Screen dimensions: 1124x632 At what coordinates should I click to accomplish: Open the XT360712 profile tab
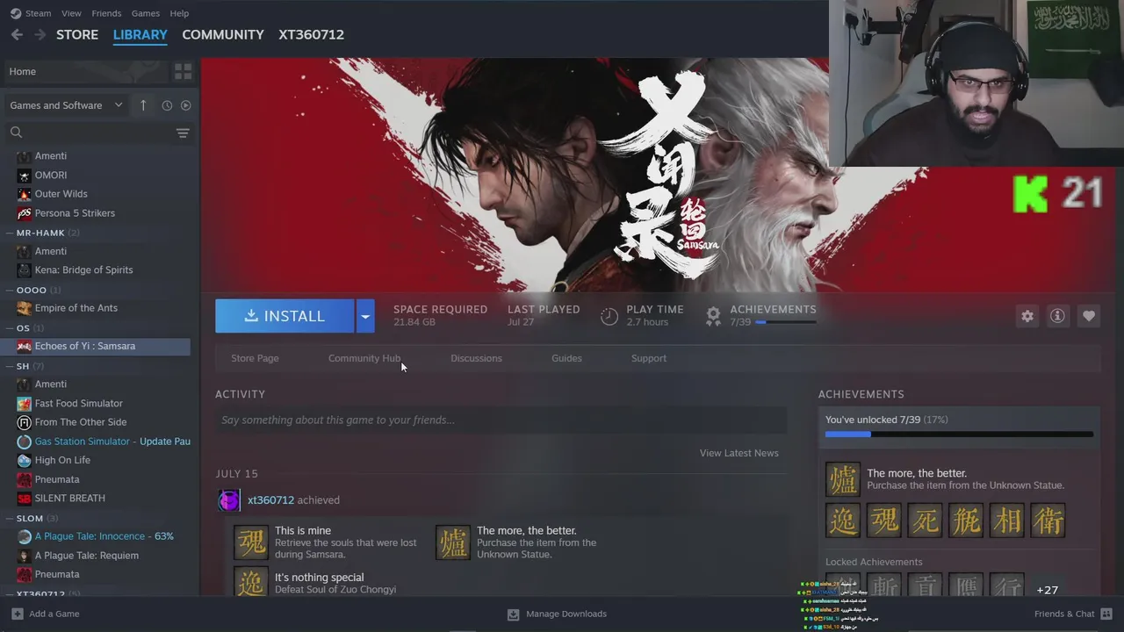(x=311, y=34)
